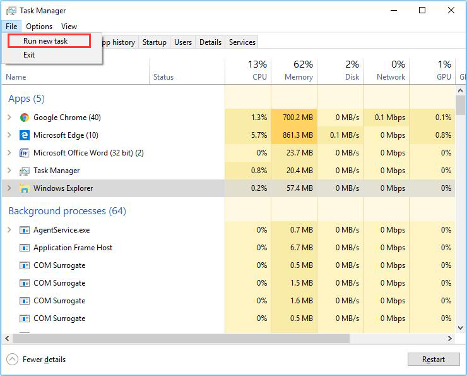Screen dimensions: 467x376
Task: Switch to the Startup tab
Action: 154,42
